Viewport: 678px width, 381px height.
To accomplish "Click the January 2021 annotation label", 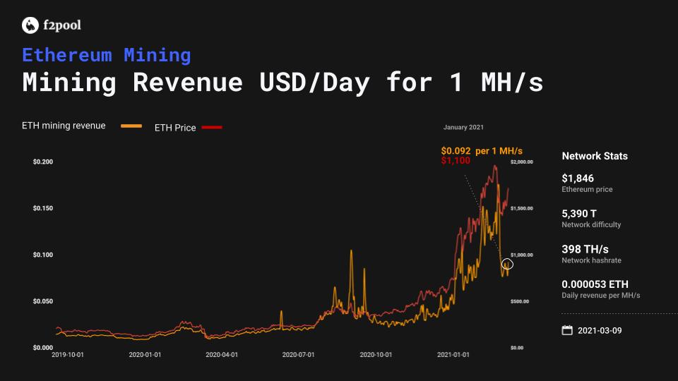I will (x=463, y=128).
